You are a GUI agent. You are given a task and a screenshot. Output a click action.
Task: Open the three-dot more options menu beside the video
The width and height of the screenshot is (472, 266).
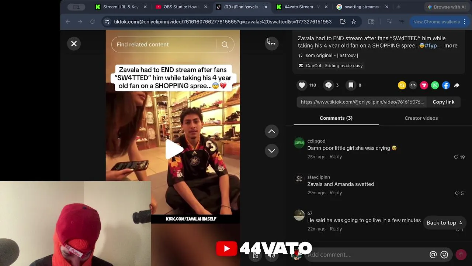[272, 44]
